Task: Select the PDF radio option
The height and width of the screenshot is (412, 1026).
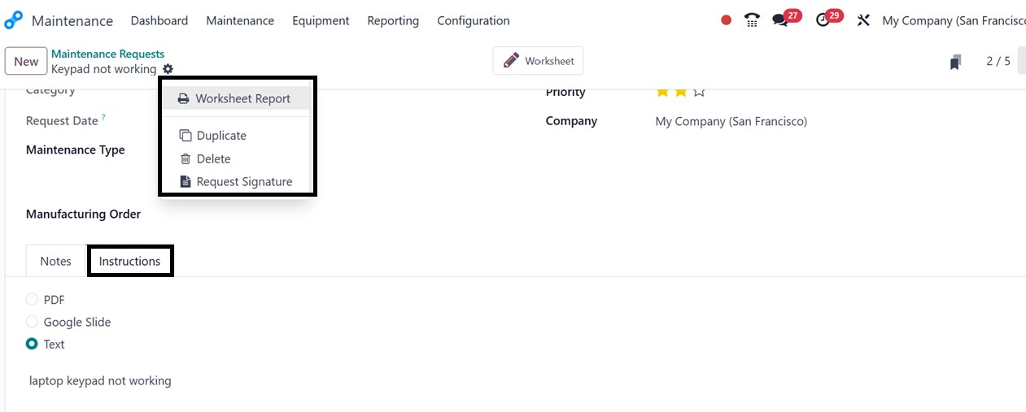Action: point(32,300)
